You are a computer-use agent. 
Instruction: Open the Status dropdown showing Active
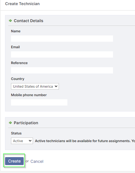pyautogui.click(x=22, y=141)
